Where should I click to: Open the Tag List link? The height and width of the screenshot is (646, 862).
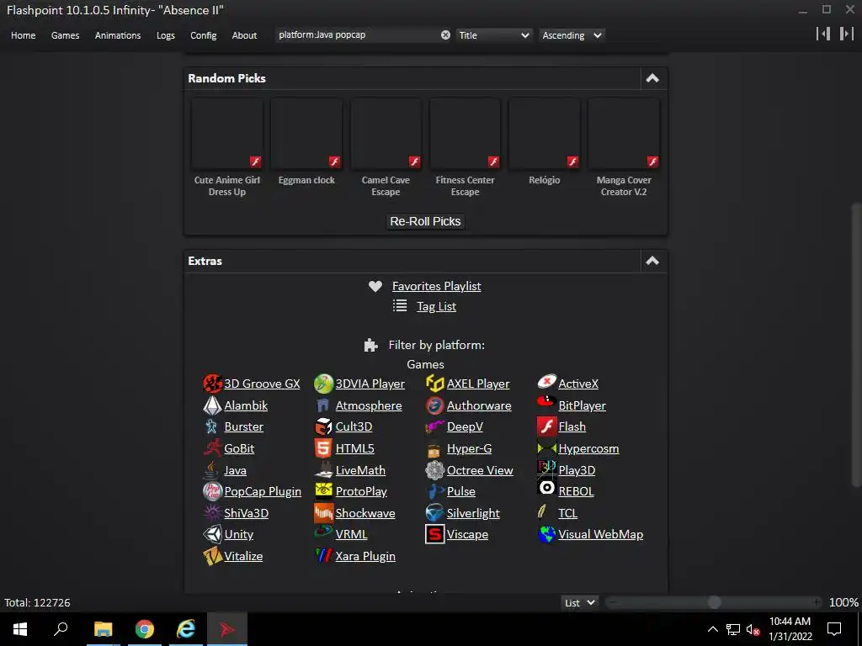coord(437,306)
